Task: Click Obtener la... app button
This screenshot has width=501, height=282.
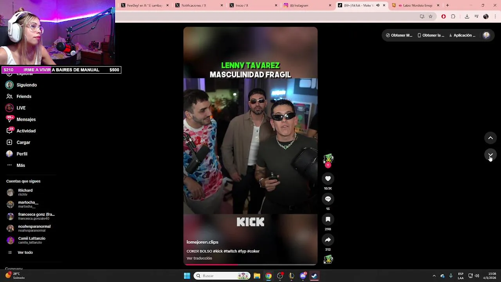Action: pos(431,35)
